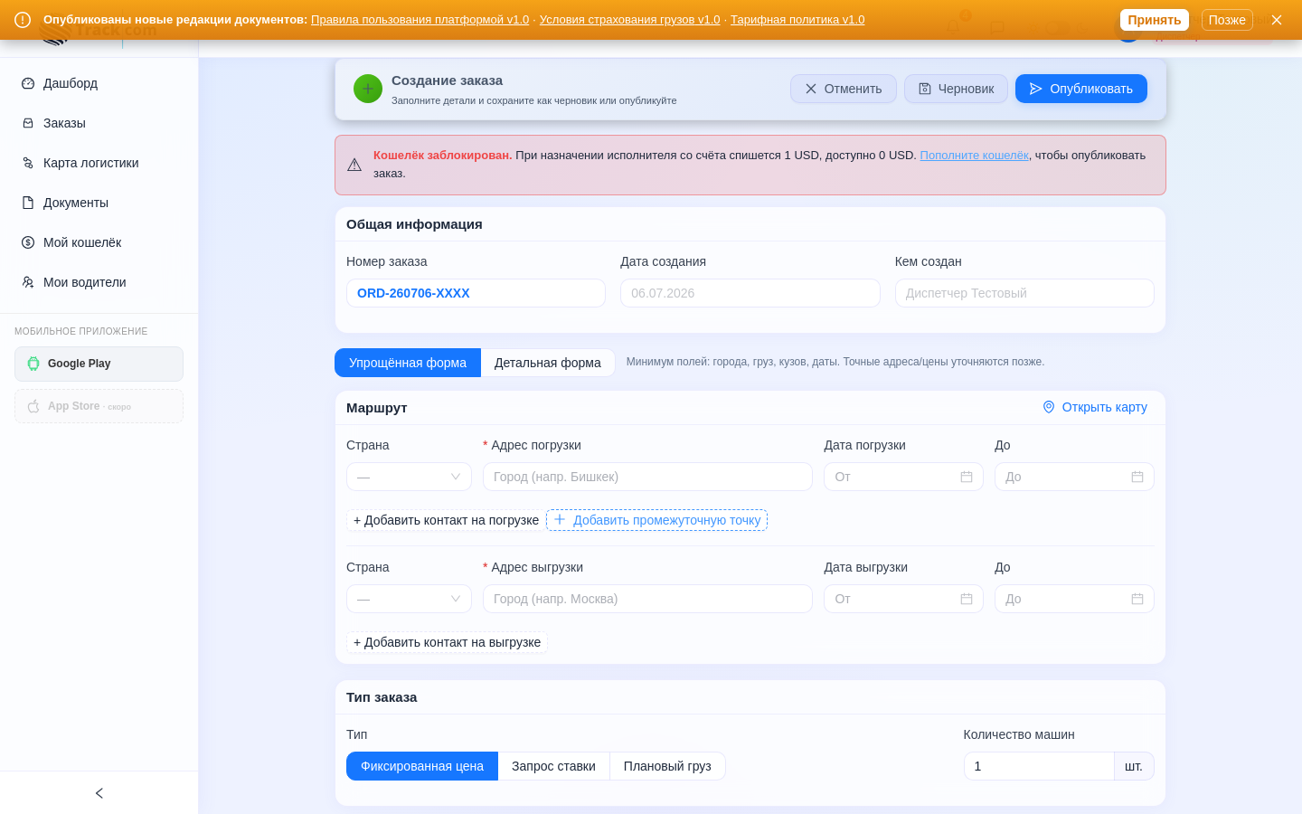The width and height of the screenshot is (1302, 814).
Task: Open Мой кошелёк
Action: click(x=99, y=242)
